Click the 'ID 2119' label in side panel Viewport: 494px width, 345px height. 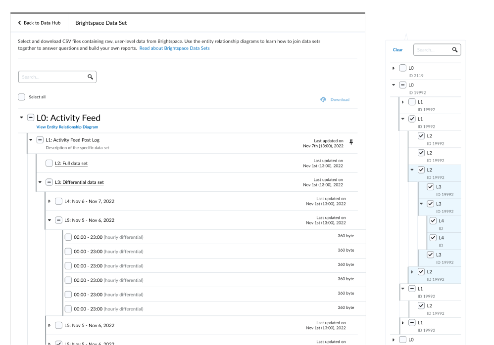[x=416, y=76]
